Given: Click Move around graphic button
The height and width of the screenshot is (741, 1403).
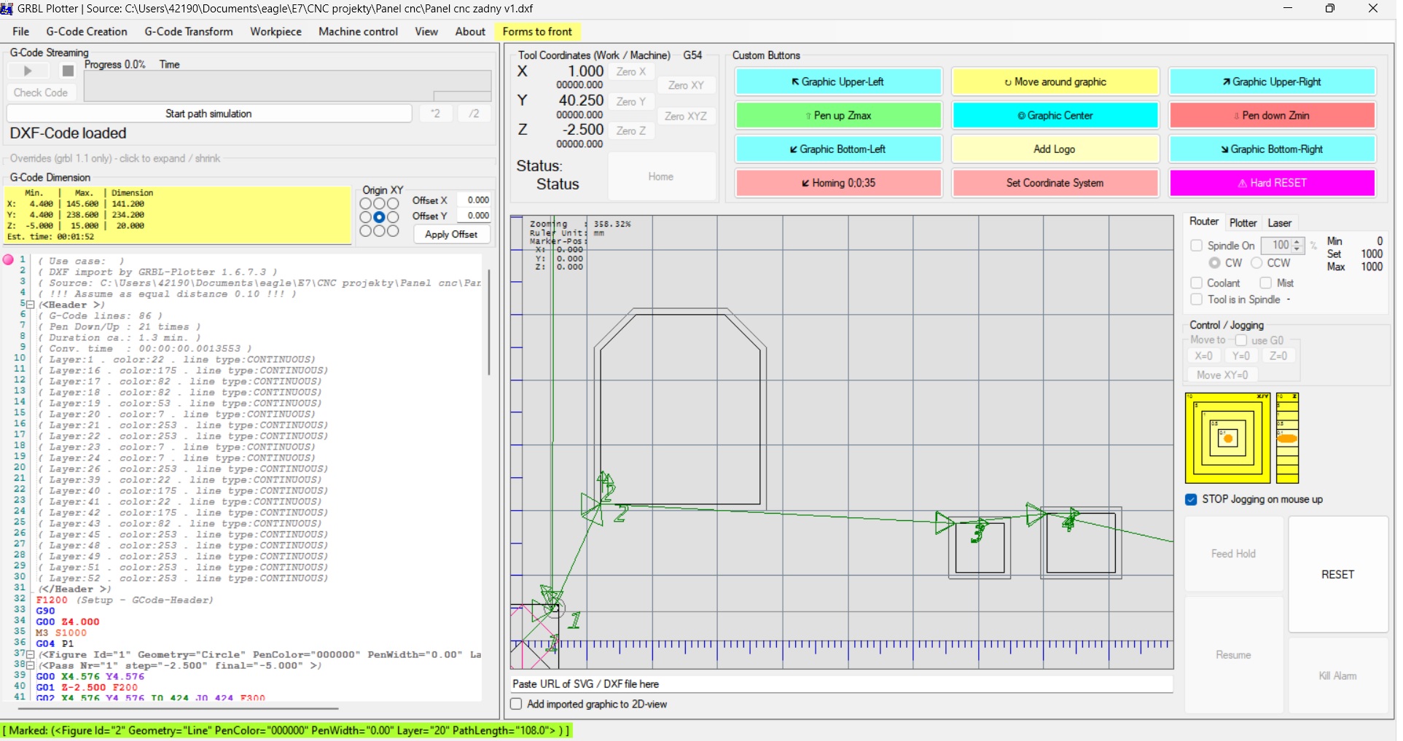Looking at the screenshot, I should point(1055,82).
